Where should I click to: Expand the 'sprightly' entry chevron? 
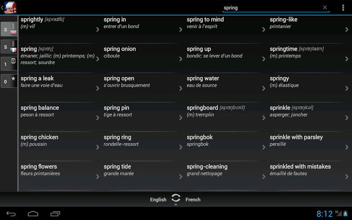[98, 29]
